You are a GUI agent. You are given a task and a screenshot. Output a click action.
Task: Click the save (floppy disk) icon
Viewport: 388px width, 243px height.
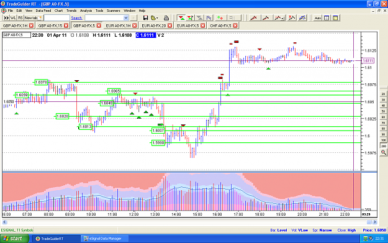[x=145, y=18]
